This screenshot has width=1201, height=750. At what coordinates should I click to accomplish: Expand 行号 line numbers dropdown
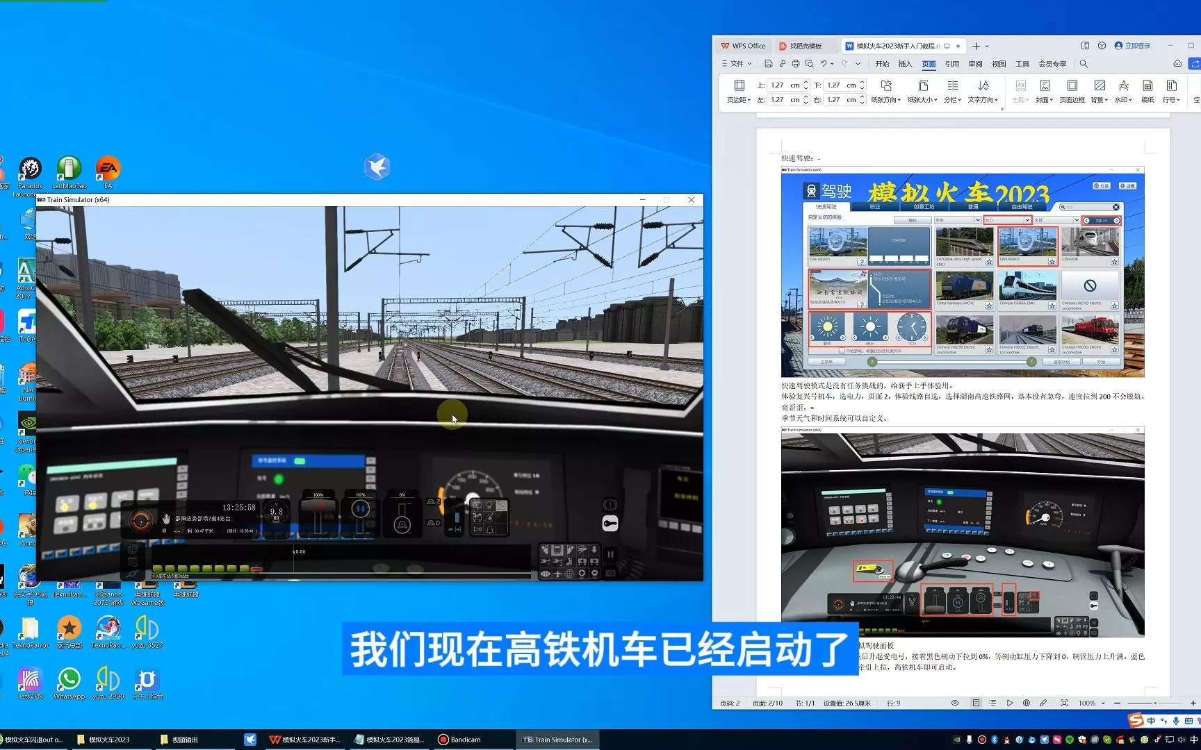coord(1171,100)
